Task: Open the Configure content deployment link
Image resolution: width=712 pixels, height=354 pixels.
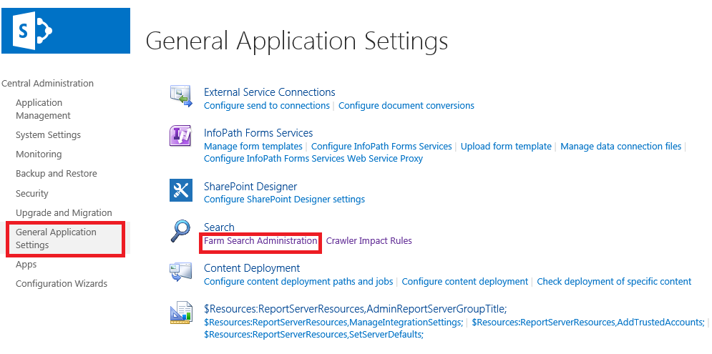Action: (x=465, y=281)
